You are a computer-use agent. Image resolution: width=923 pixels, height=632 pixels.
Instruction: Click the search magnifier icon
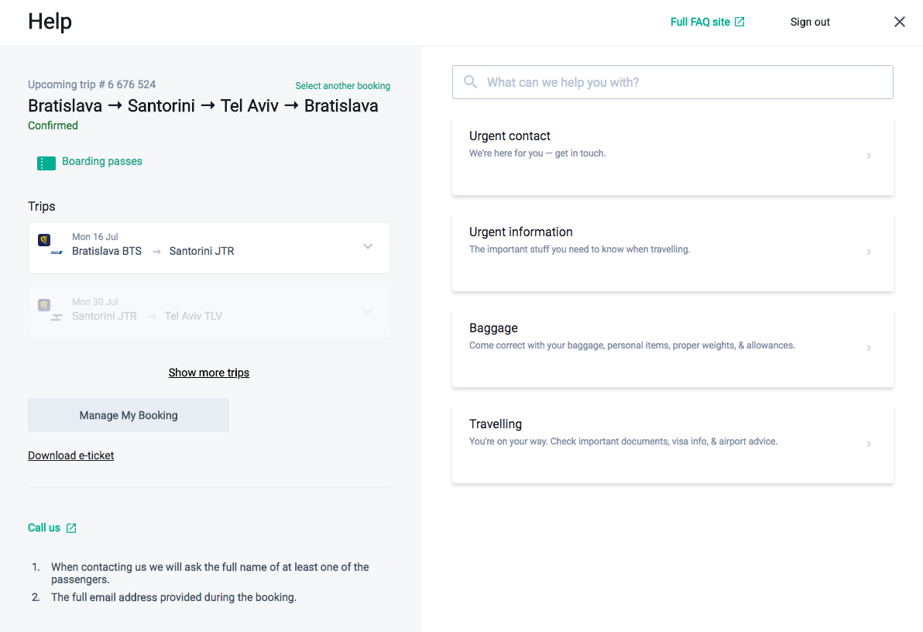click(470, 82)
